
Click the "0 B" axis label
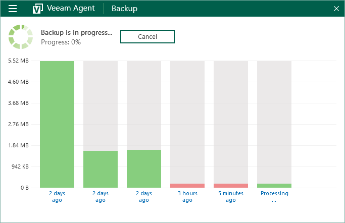click(25, 188)
